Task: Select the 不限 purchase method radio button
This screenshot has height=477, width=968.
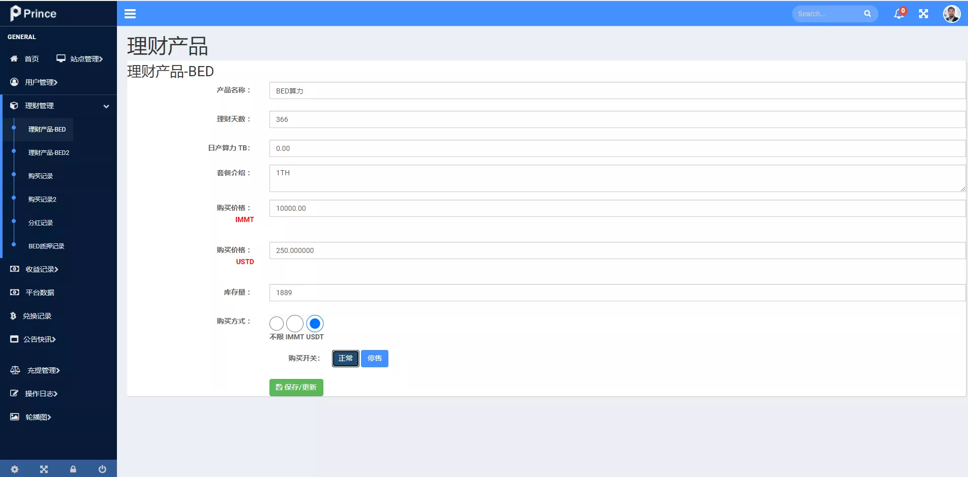Action: click(276, 323)
